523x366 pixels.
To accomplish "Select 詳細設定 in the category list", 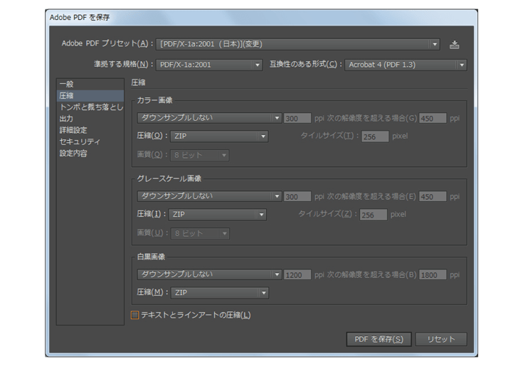I will click(x=90, y=130).
